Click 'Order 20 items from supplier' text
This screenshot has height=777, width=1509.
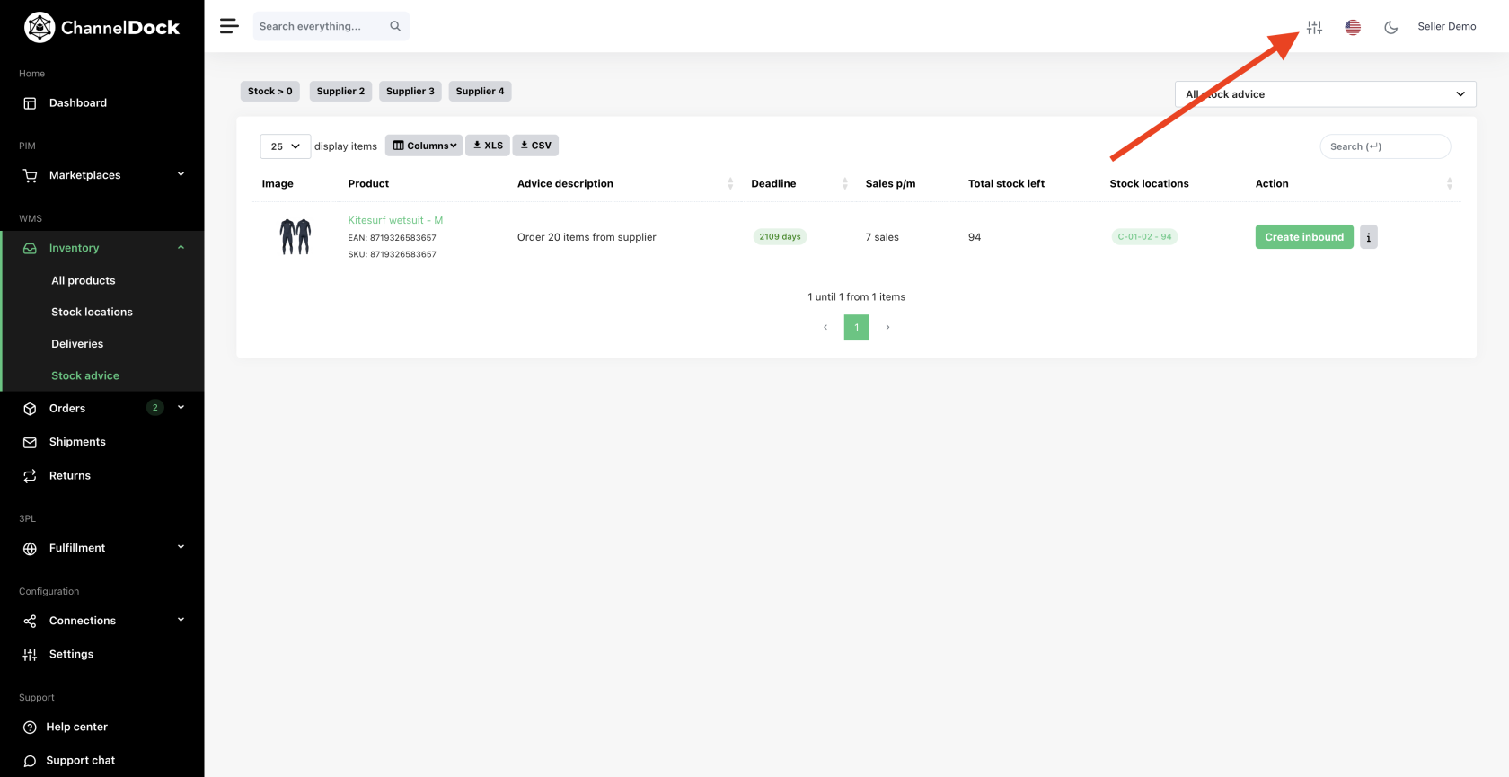587,237
